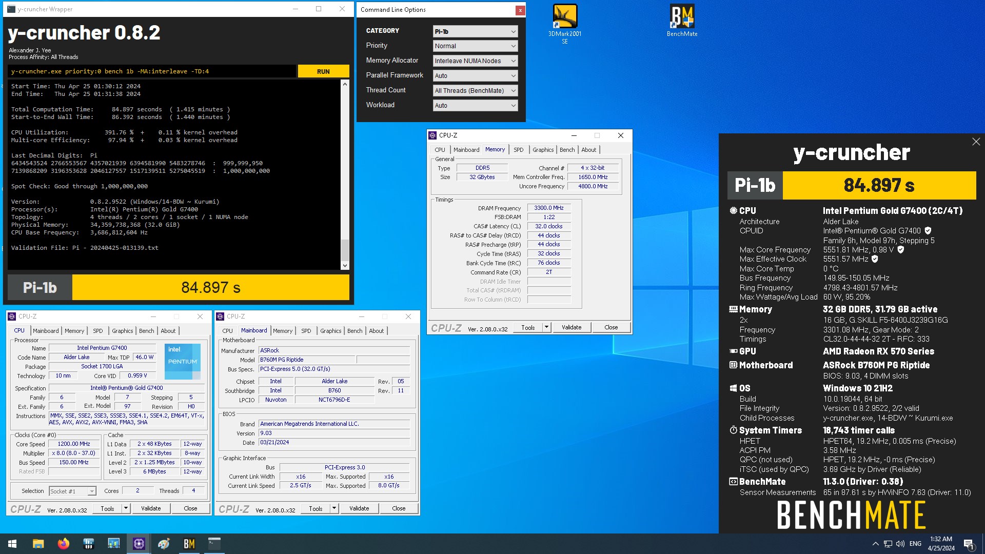
Task: Click the Intel Pentium logo in CPU-Z
Action: pyautogui.click(x=183, y=362)
